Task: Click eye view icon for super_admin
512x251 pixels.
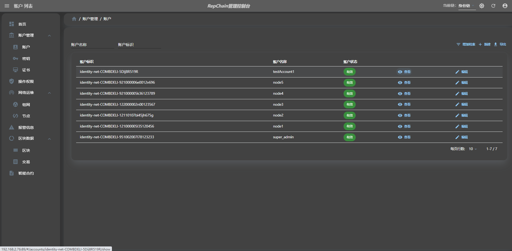Action: [400, 137]
